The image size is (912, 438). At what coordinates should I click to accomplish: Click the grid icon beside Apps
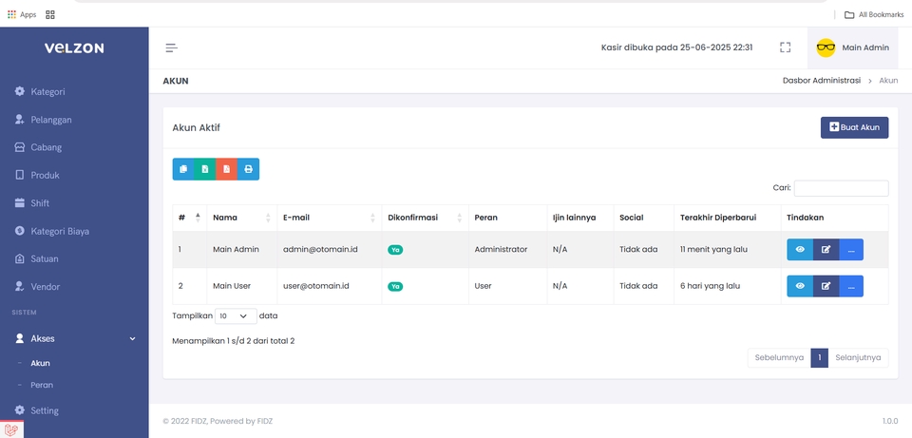(x=50, y=14)
